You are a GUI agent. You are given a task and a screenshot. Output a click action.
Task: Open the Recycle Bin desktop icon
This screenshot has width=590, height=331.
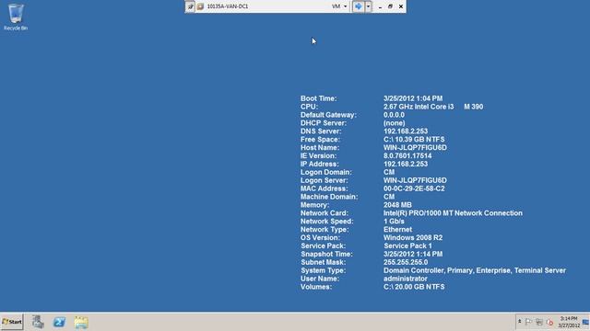point(16,17)
